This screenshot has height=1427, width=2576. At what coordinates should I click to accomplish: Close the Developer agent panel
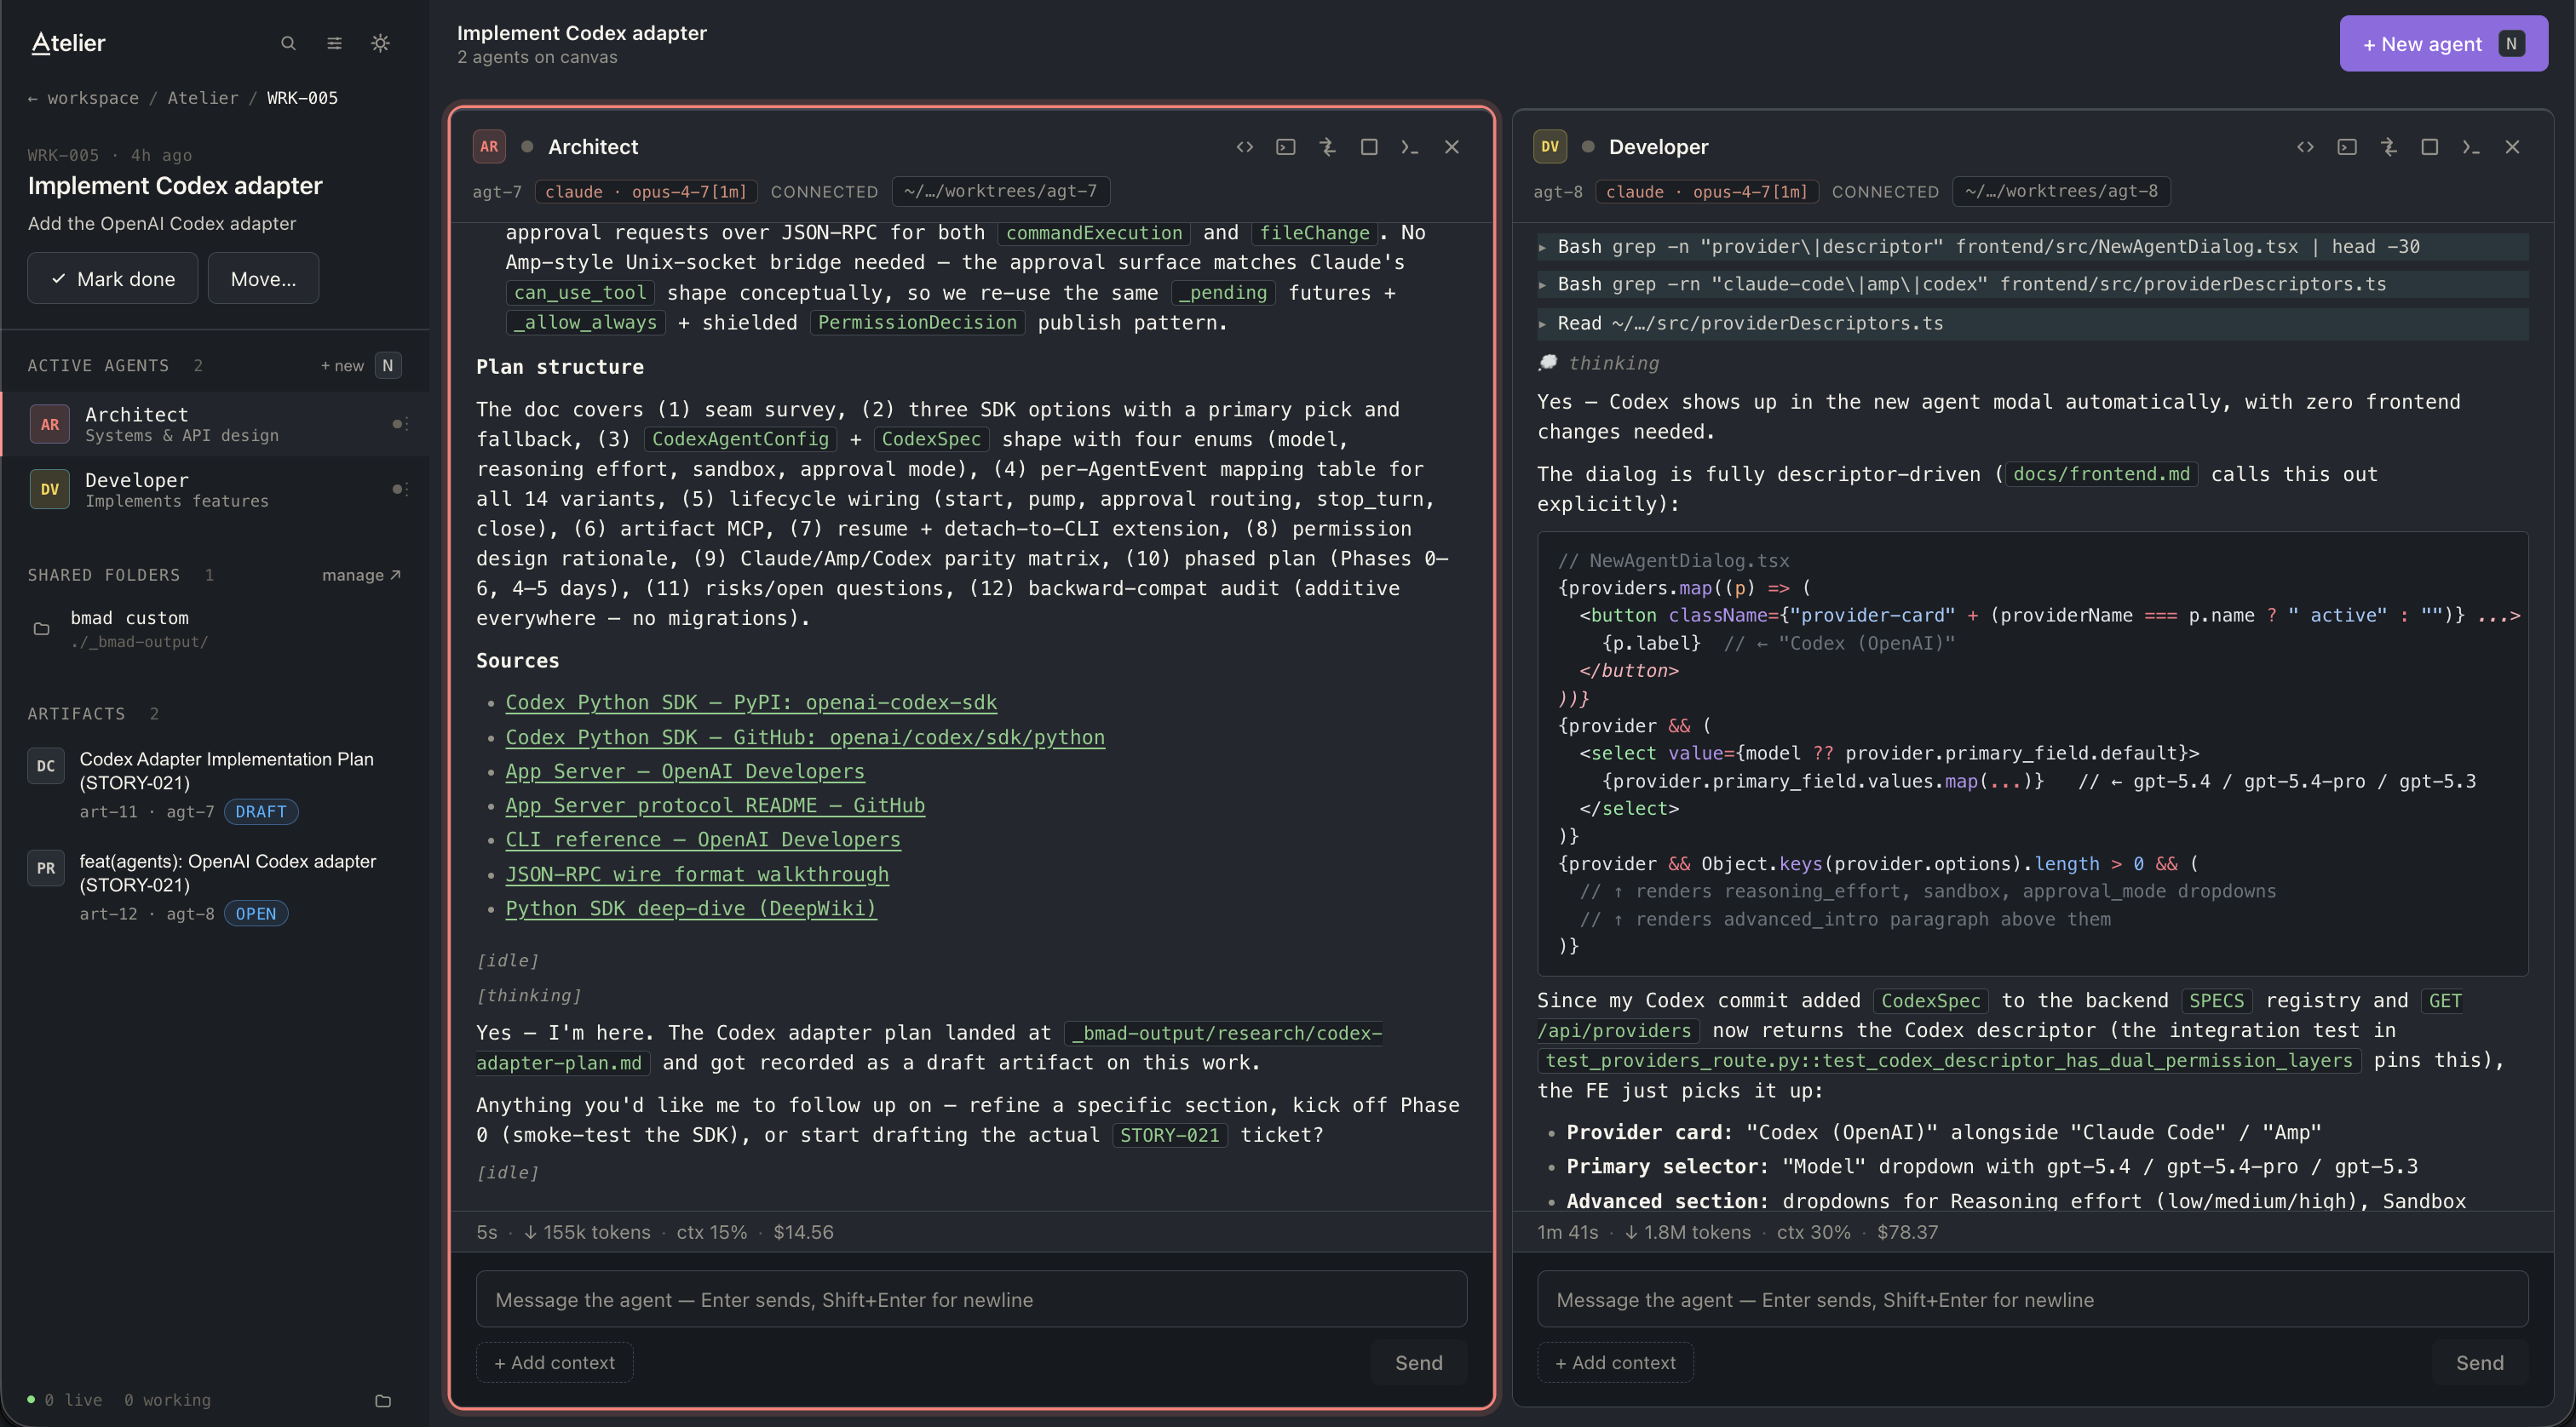(x=2513, y=147)
